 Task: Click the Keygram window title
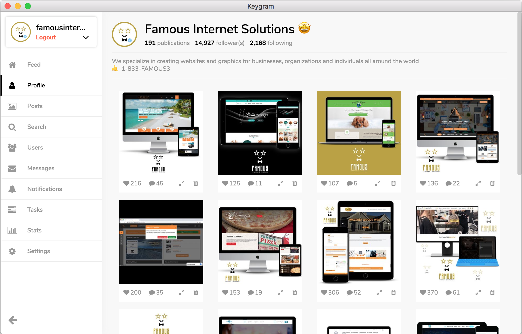tap(260, 6)
